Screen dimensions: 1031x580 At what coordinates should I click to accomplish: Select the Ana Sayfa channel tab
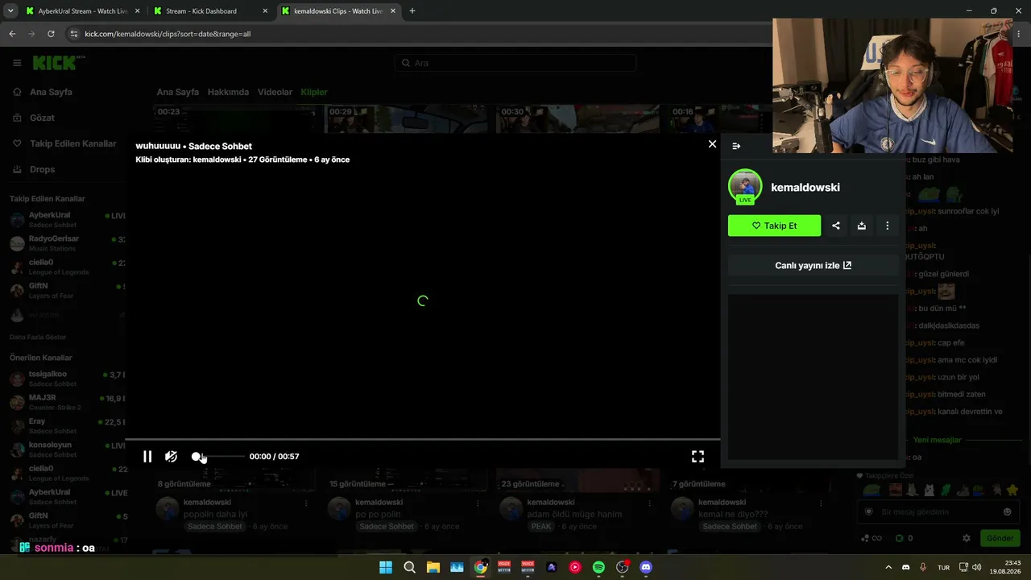pyautogui.click(x=177, y=92)
